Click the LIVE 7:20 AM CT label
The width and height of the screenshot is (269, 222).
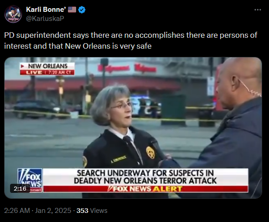(47, 72)
